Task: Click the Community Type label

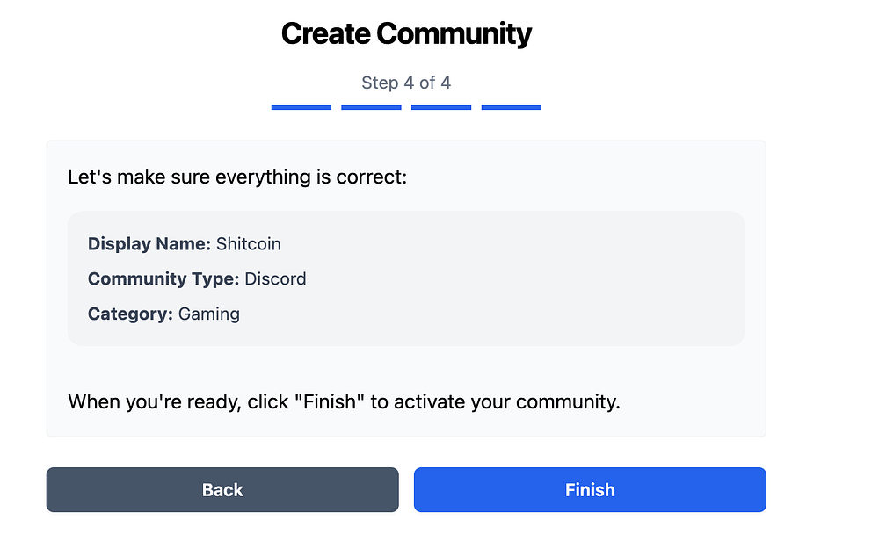Action: [163, 278]
